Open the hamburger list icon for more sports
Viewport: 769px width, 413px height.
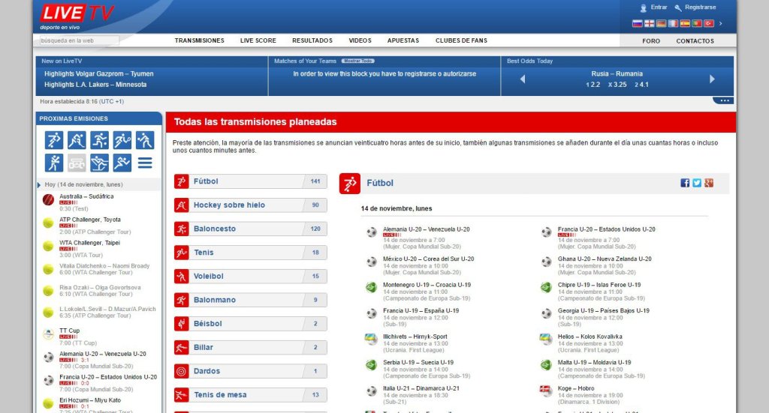(145, 163)
